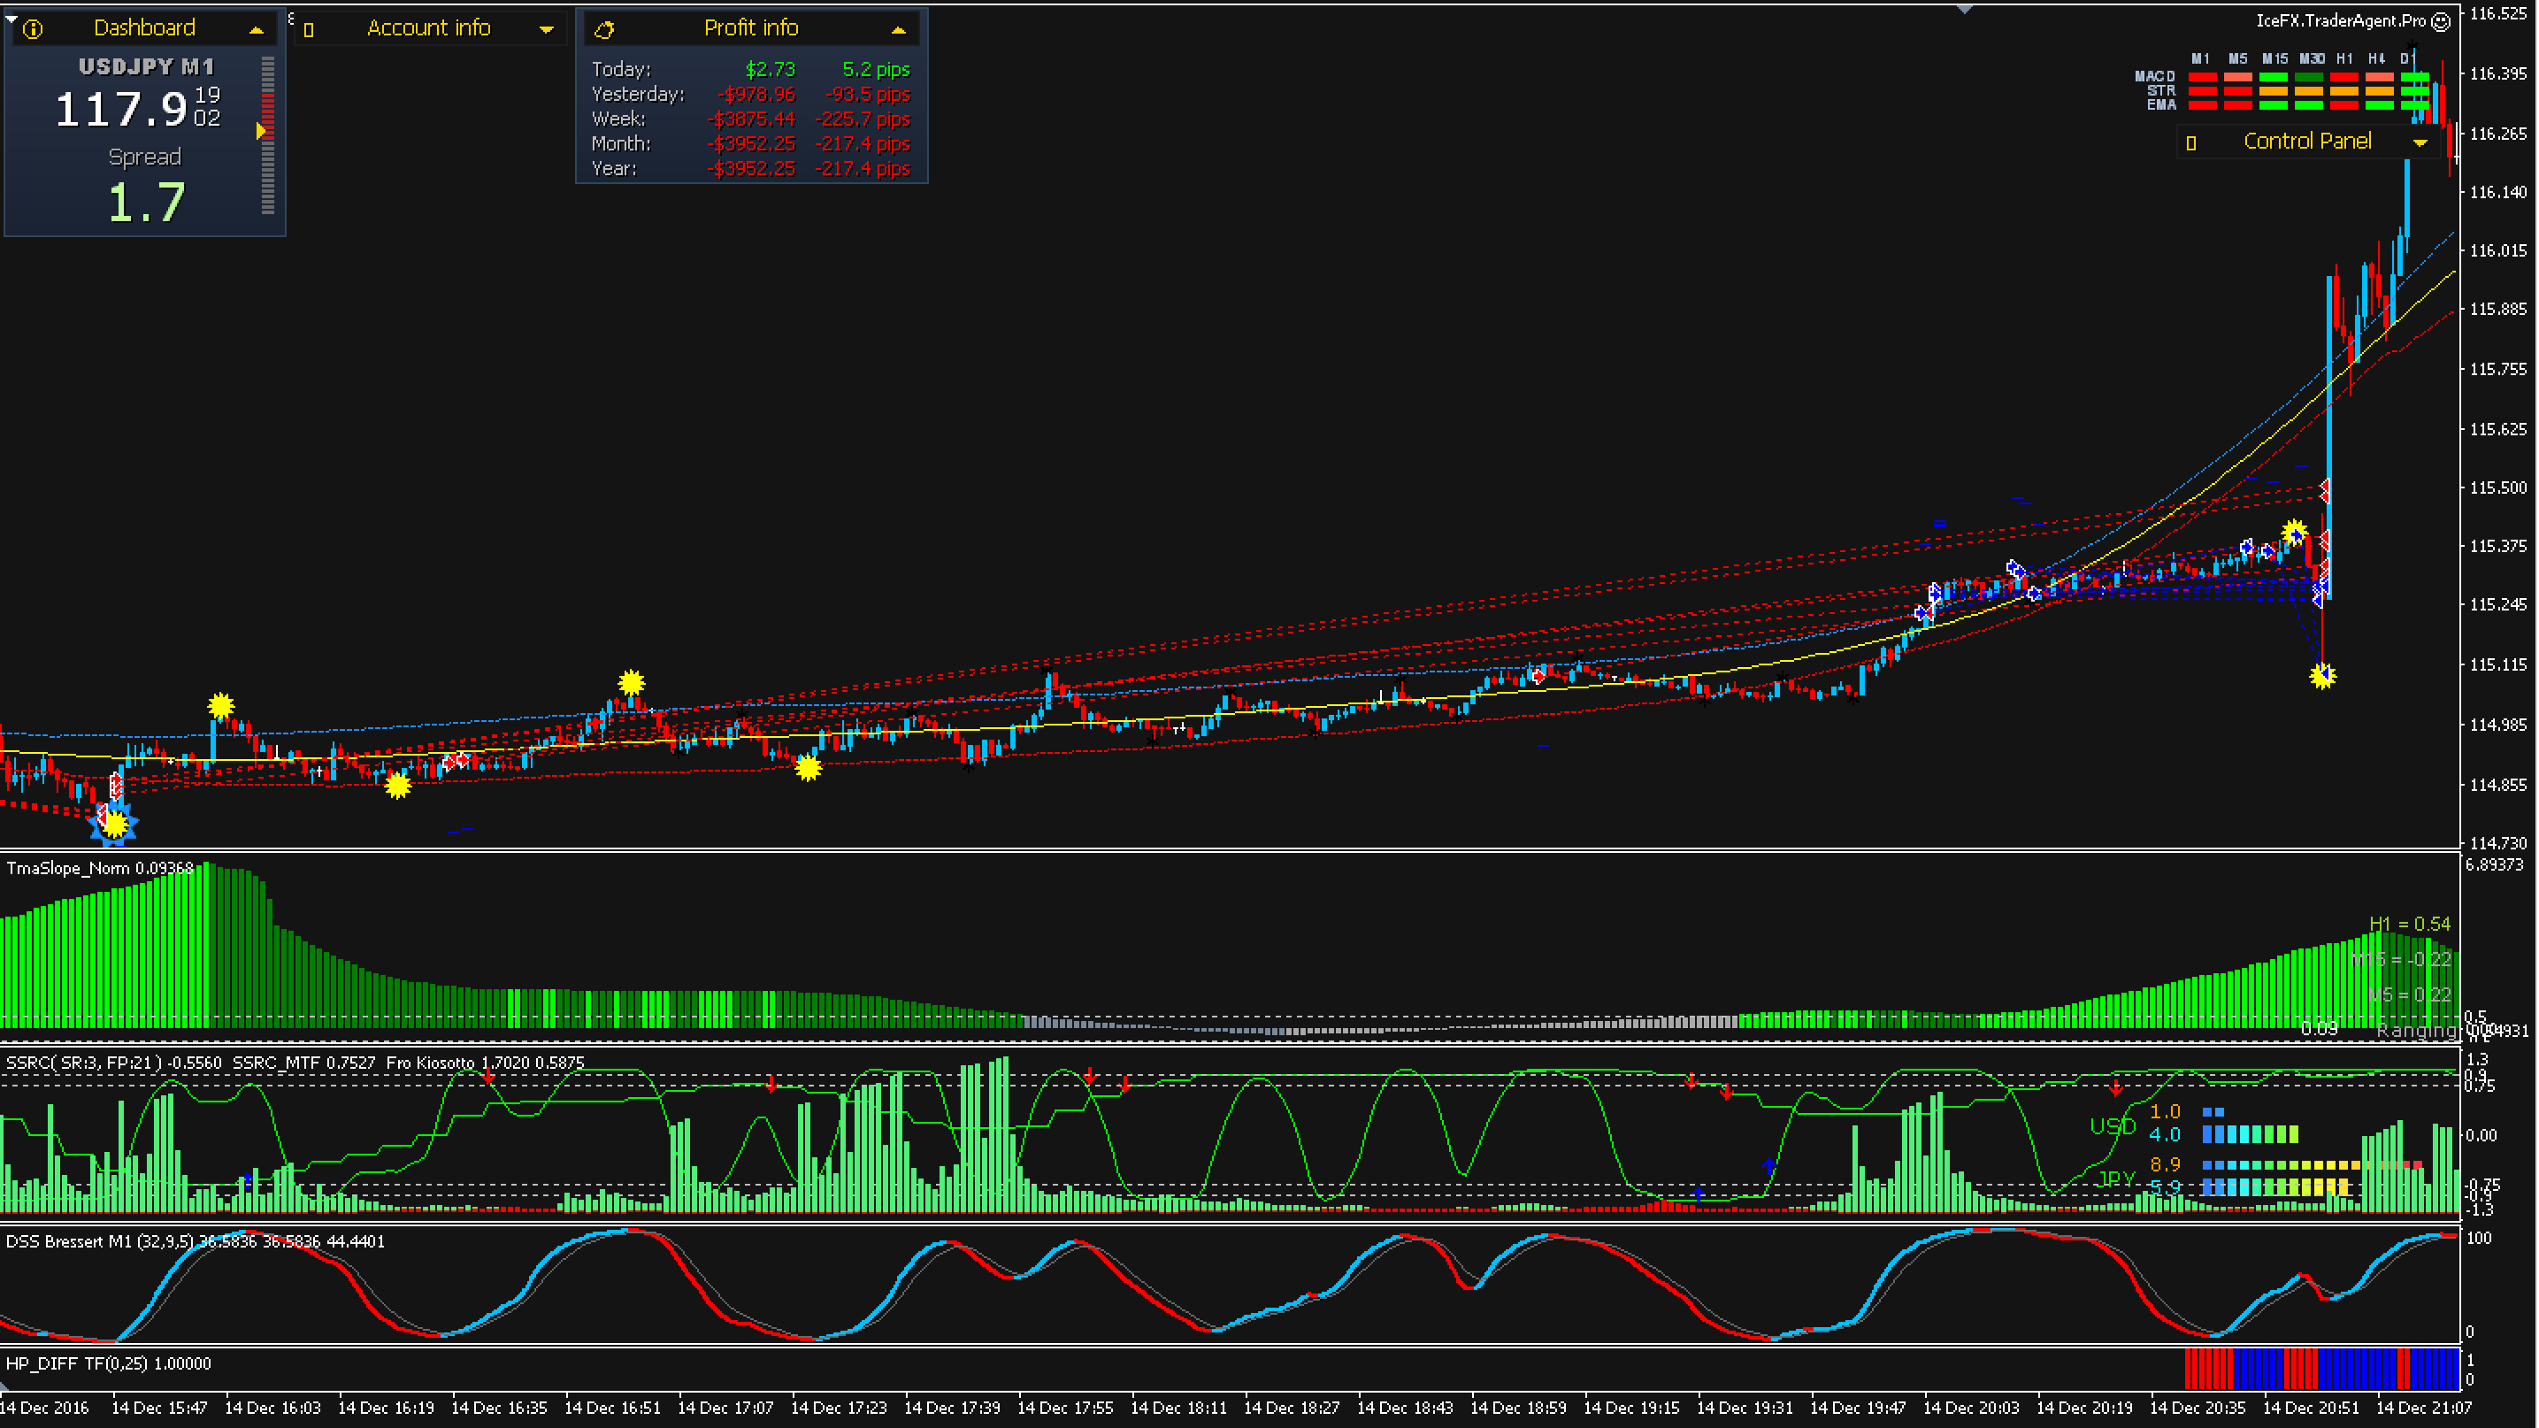Click the Dashboard info circle icon

(x=33, y=29)
